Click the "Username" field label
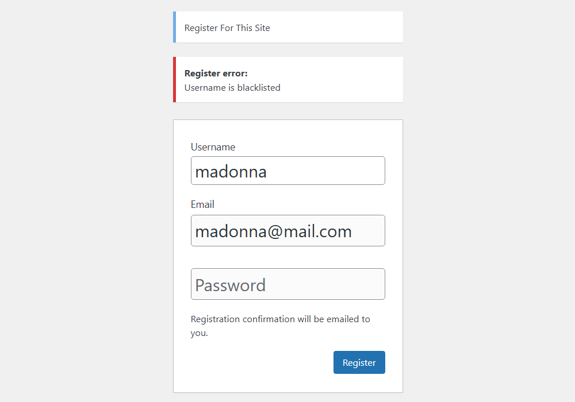Image resolution: width=575 pixels, height=402 pixels. coord(213,147)
